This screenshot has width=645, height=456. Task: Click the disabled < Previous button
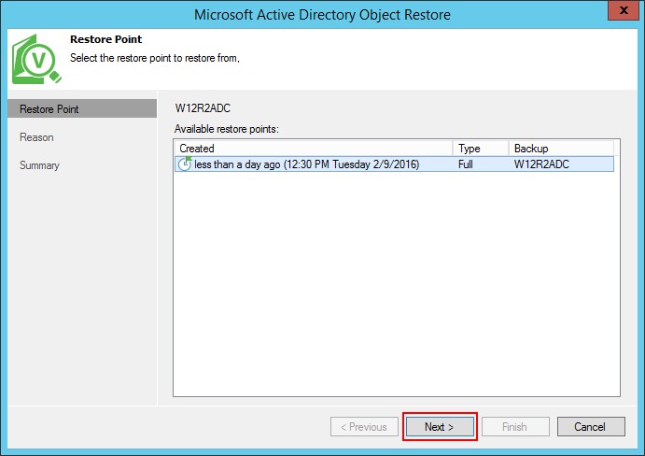point(364,427)
